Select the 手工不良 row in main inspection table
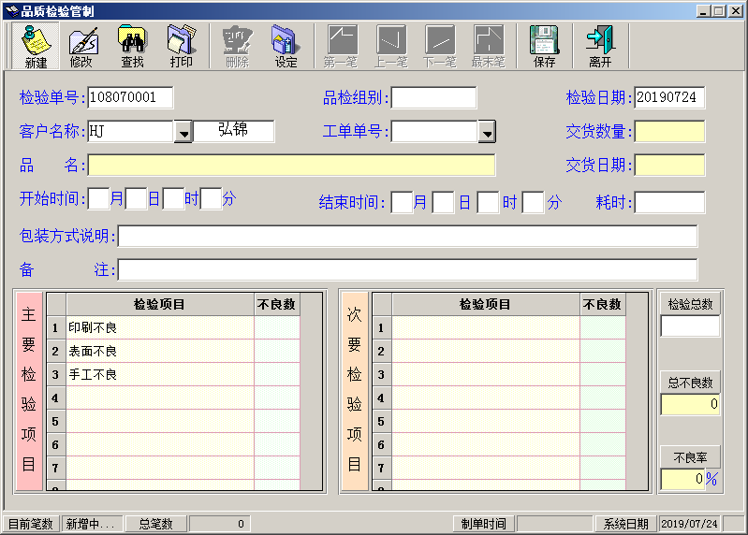 160,374
